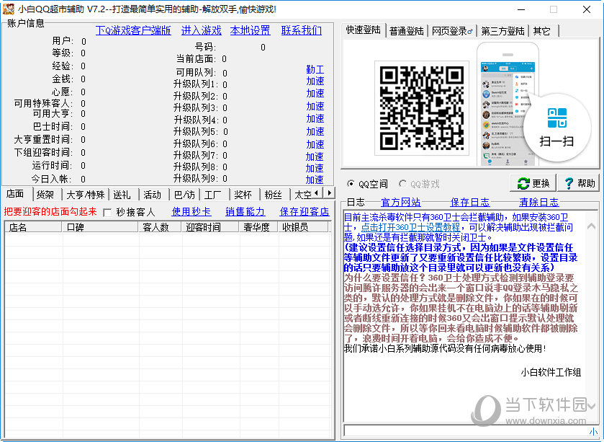
Task: Sort by the 奢华度 column header
Action: (258, 227)
